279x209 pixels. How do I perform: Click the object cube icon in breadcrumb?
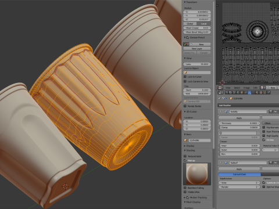coord(231,99)
